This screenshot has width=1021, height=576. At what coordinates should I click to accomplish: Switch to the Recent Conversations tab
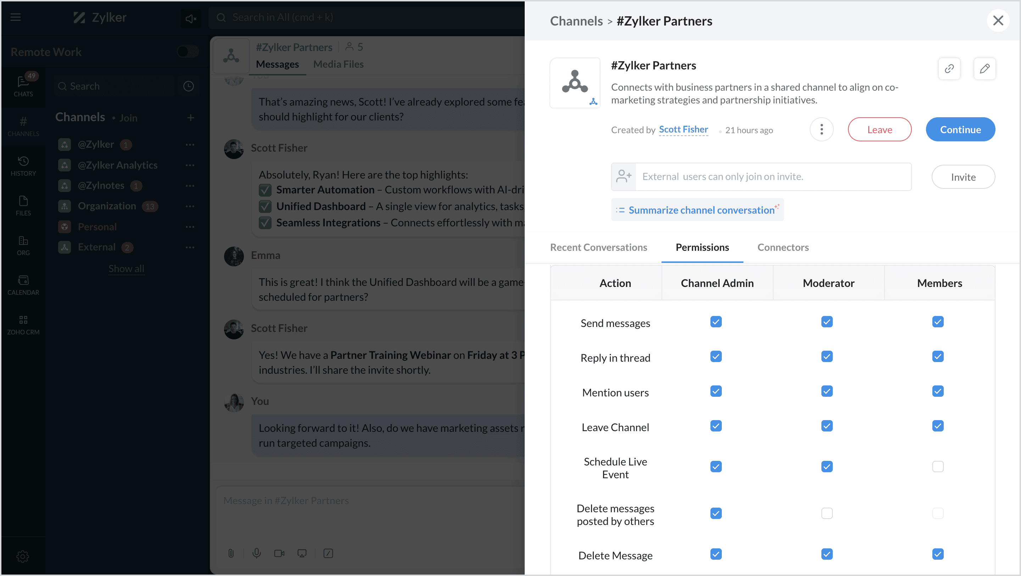598,247
